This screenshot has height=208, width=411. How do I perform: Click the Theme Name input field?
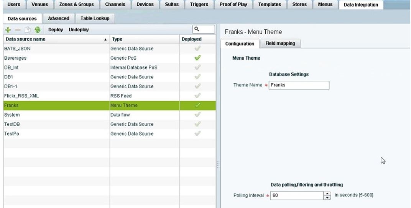click(299, 85)
